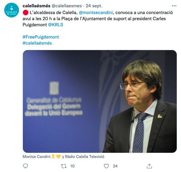Open the @montsecandini mention

click(96, 13)
